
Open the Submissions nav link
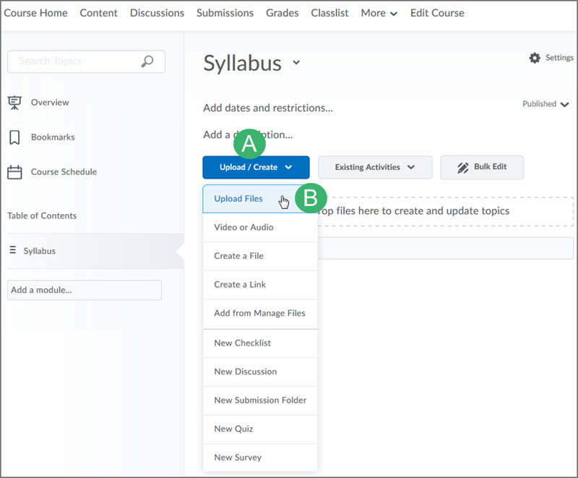[x=225, y=13]
